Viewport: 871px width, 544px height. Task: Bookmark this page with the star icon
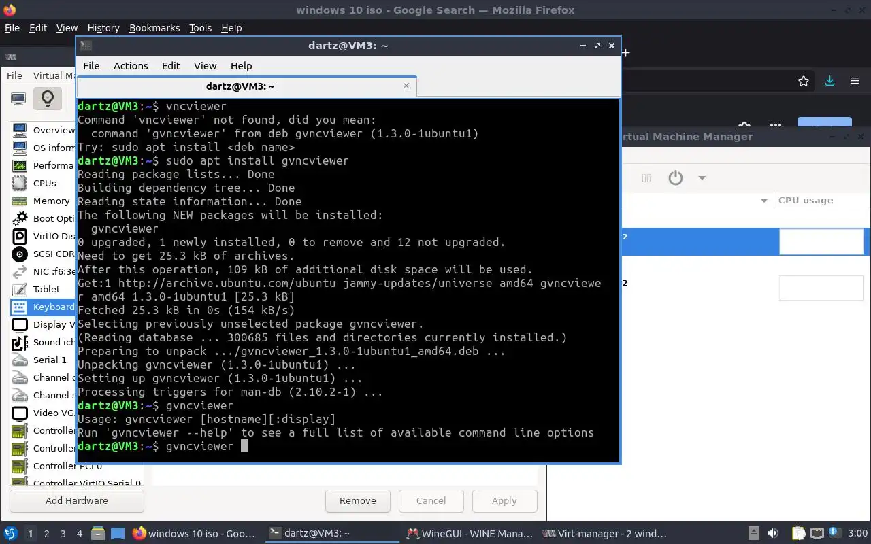click(804, 81)
